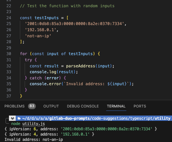
Task: Click the 83 problems count badge
Action: (32, 106)
